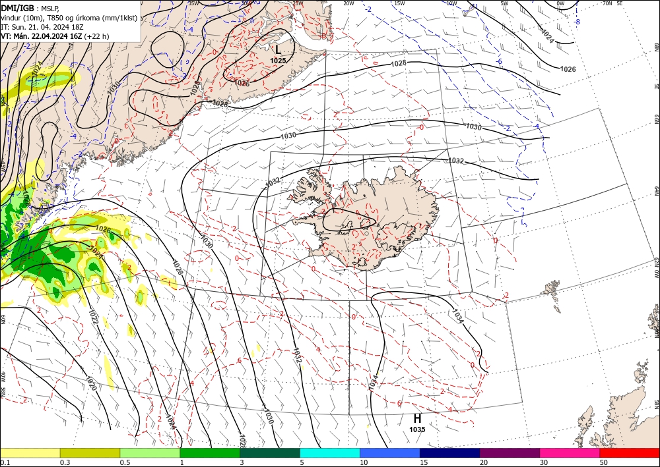Click the purple 20–30 mm legend swatch
The width and height of the screenshot is (660, 467).
[510, 453]
